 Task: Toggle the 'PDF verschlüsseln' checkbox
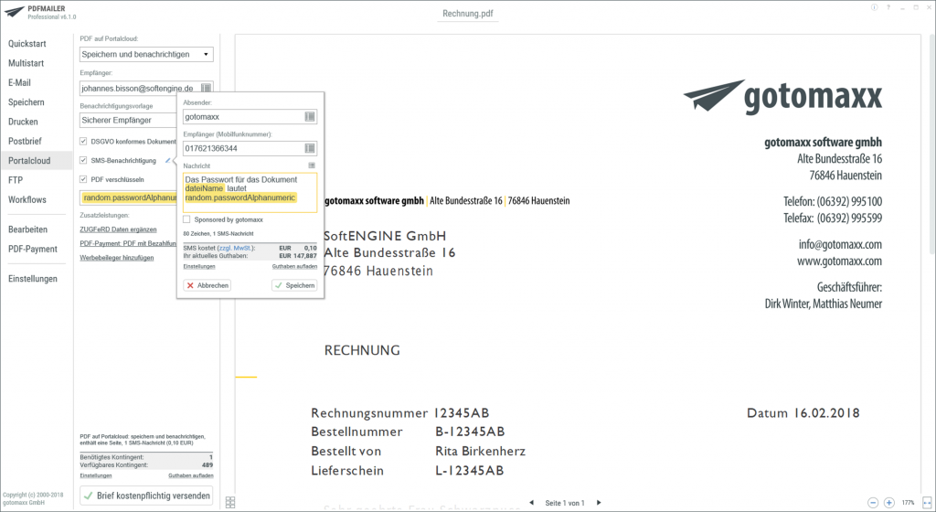(x=83, y=179)
